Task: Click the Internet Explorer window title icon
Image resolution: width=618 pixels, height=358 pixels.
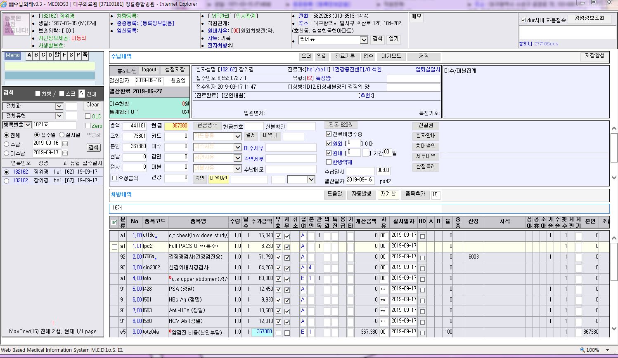Action: tap(5, 4)
